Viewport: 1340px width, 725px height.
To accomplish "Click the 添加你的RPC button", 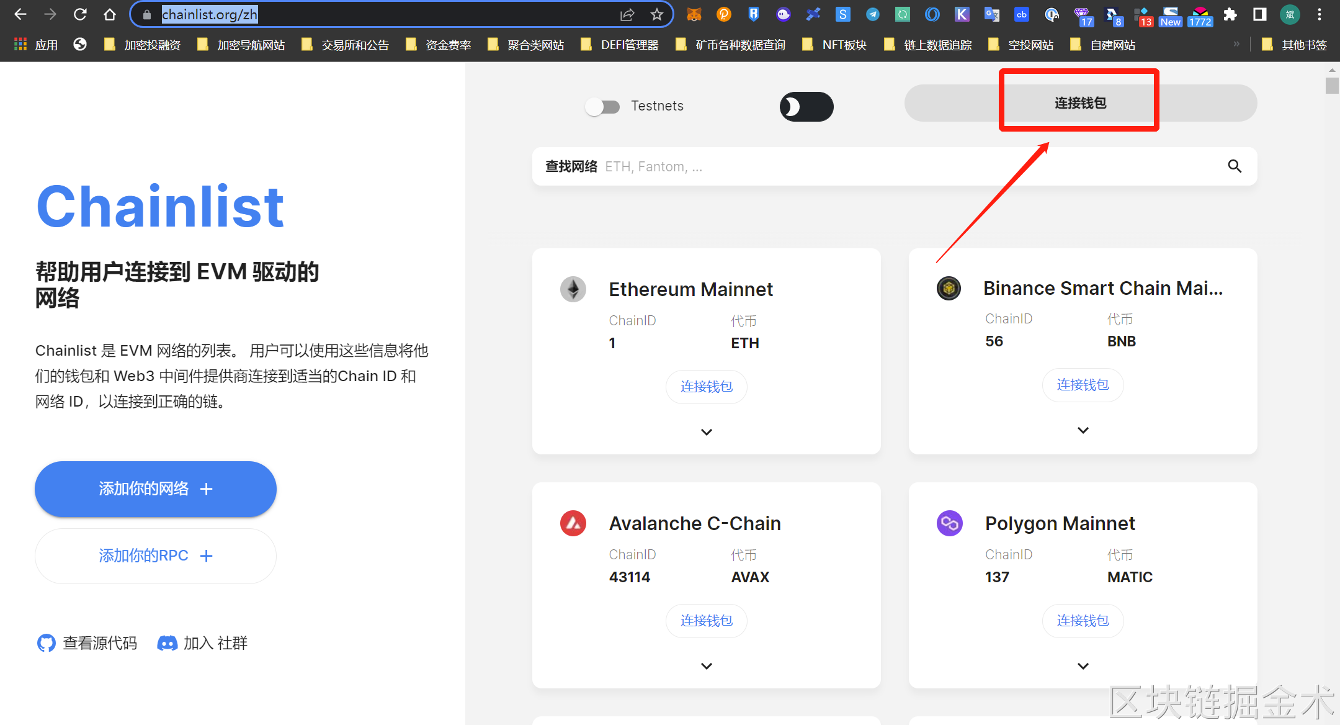I will [x=156, y=556].
